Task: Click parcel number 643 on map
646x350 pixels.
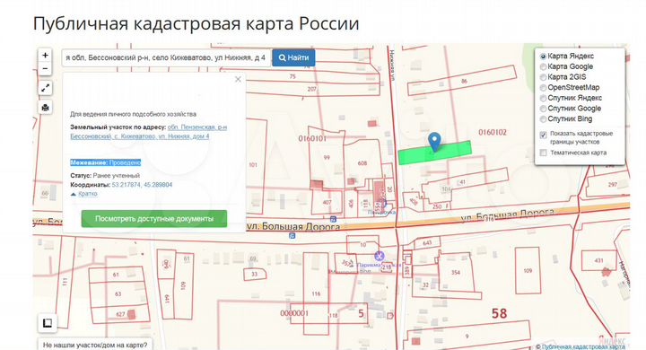Action: [x=427, y=243]
